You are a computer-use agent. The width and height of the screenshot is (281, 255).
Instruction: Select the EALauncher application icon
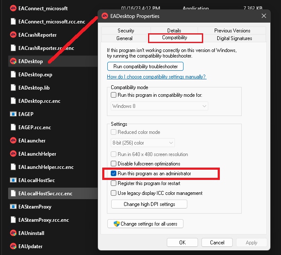click(x=13, y=140)
